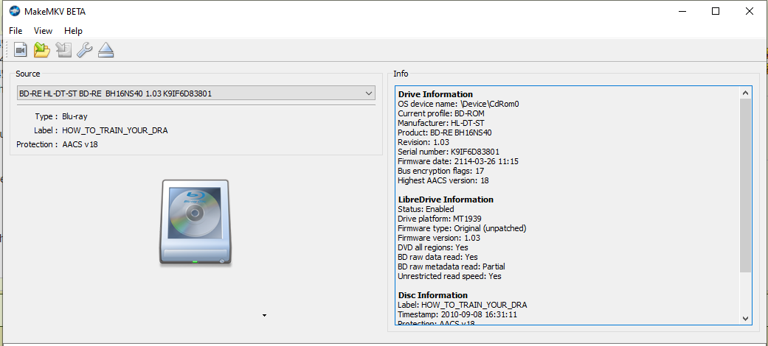Click the 'Type : Blu-ray' text
Screen dimensions: 768x346
pos(61,117)
